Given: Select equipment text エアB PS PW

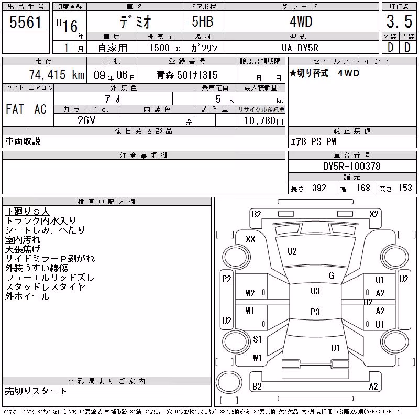Looking at the screenshot, I should tap(314, 141).
